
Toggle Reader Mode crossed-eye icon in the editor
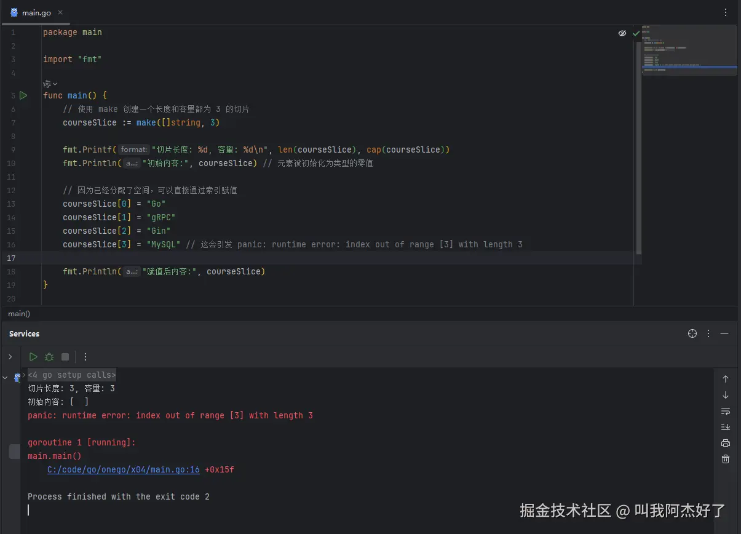point(622,33)
